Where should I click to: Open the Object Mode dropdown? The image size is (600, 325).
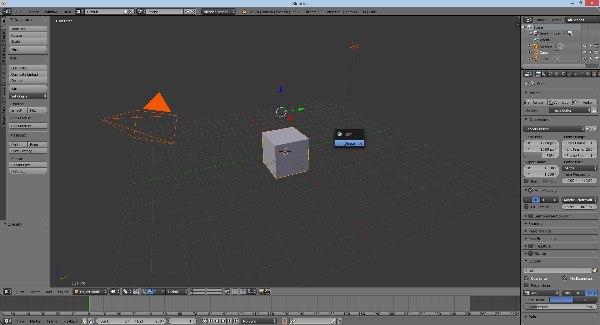point(90,292)
